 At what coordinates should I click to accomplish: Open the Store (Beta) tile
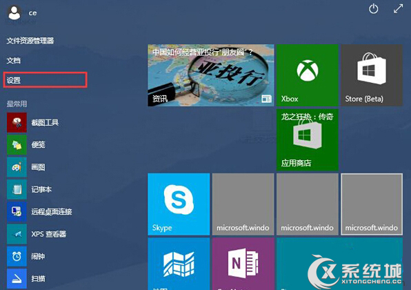[372, 75]
